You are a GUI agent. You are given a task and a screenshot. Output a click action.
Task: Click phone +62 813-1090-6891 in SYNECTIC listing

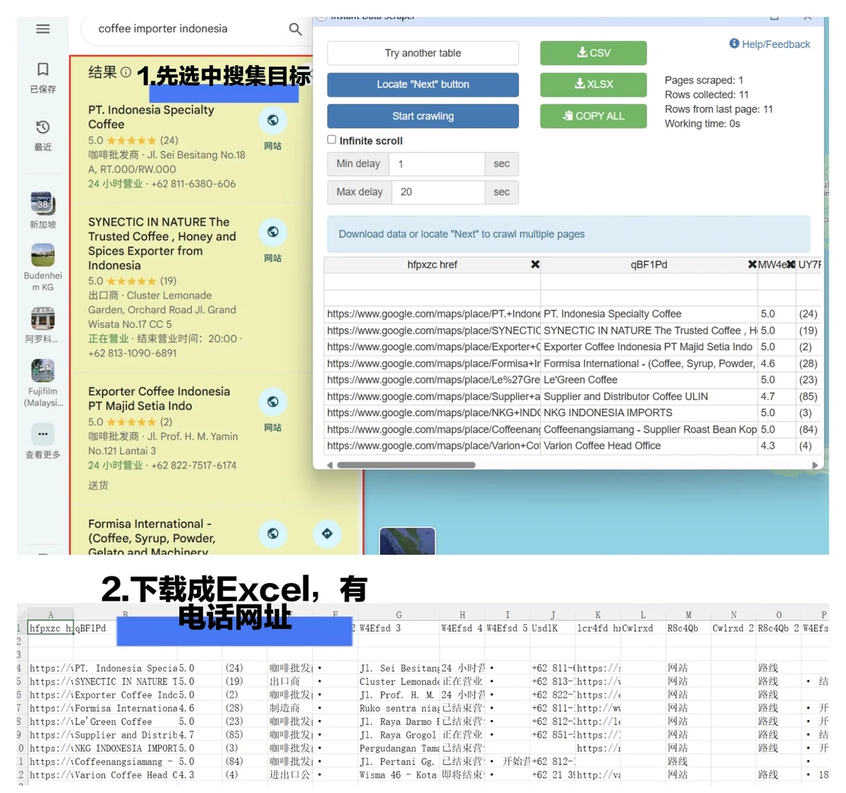[132, 353]
